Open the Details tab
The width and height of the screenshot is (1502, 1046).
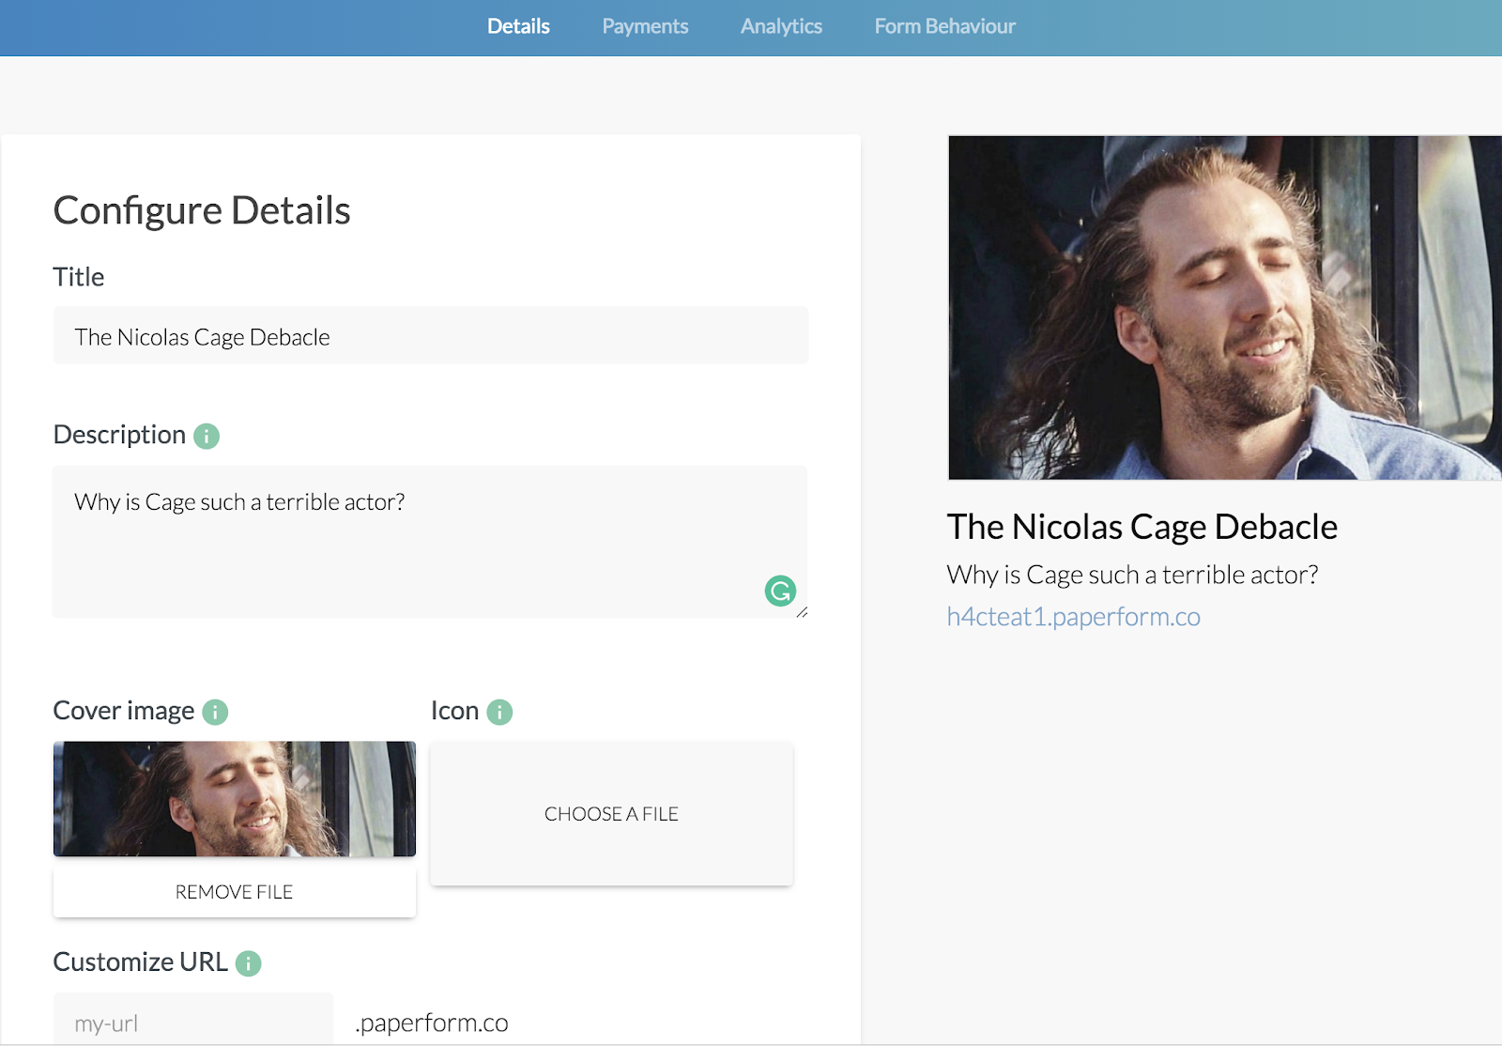coord(518,26)
